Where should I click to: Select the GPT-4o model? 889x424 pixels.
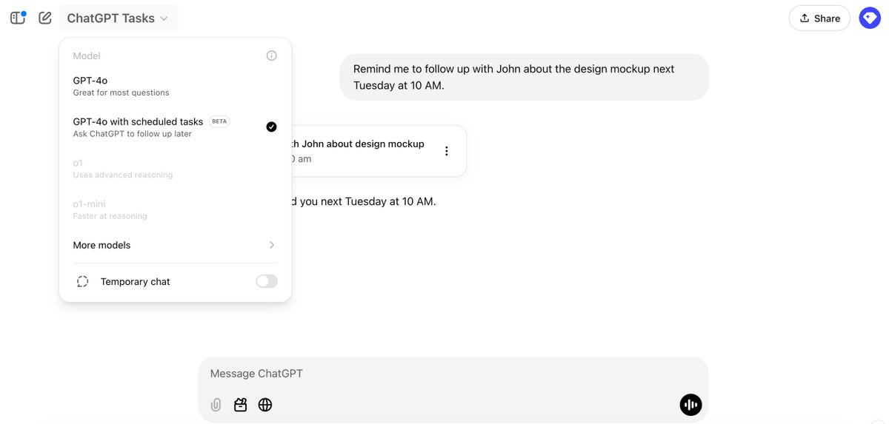(x=175, y=86)
